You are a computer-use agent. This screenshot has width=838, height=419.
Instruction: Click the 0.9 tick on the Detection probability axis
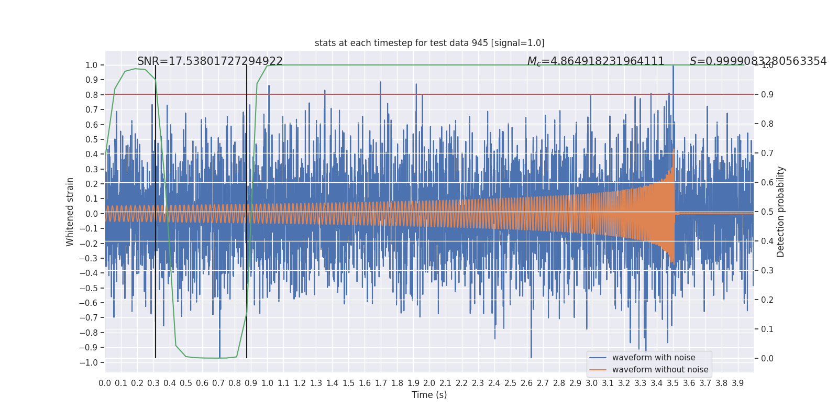click(x=767, y=94)
